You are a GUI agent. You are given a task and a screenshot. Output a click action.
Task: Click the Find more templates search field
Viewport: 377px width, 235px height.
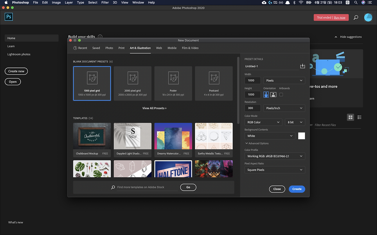[147, 187]
